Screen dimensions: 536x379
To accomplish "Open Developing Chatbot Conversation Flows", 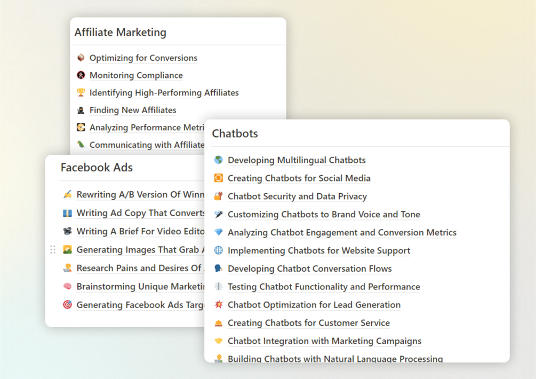I will point(309,269).
